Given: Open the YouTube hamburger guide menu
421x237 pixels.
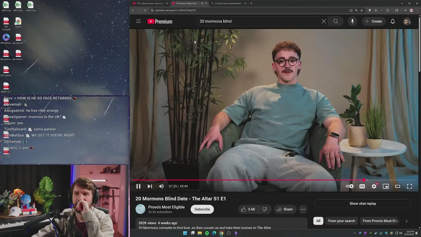Looking at the screenshot, I should tap(138, 21).
